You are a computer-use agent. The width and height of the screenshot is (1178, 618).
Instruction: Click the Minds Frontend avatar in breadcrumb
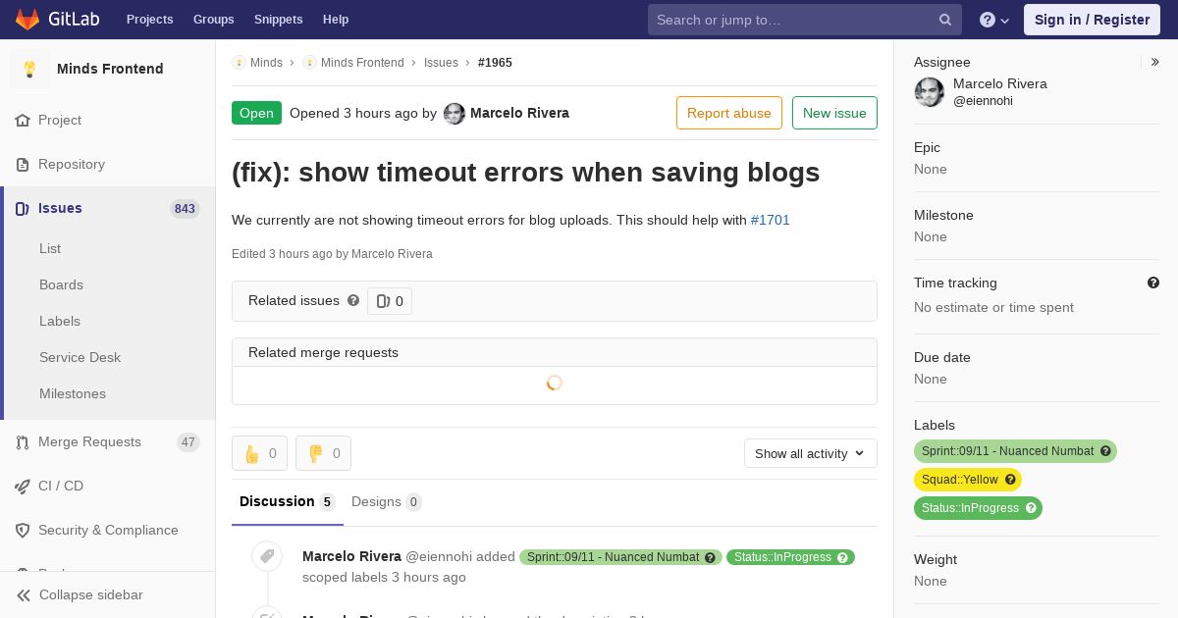click(309, 63)
